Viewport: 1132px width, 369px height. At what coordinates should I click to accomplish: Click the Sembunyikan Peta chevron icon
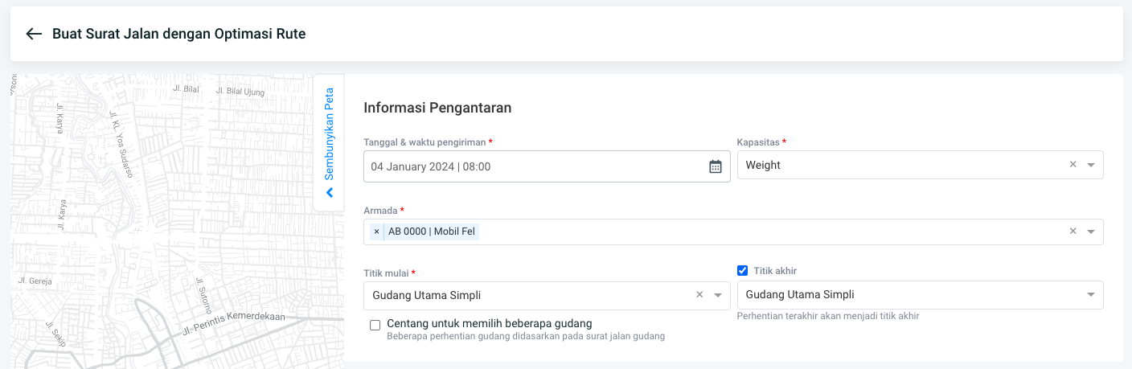pyautogui.click(x=330, y=193)
